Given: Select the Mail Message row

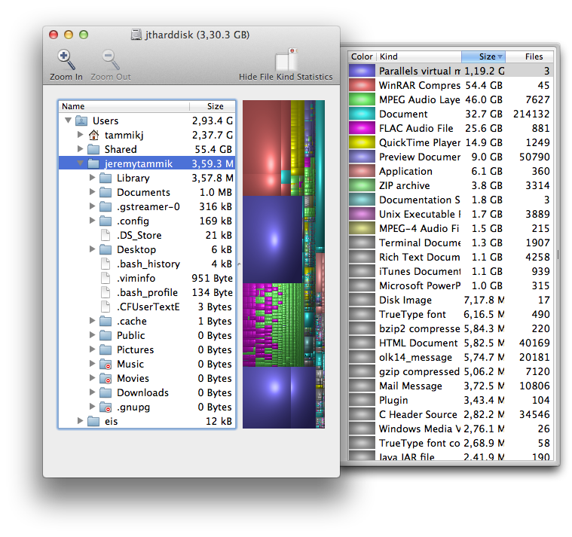Looking at the screenshot, I should tap(451, 386).
